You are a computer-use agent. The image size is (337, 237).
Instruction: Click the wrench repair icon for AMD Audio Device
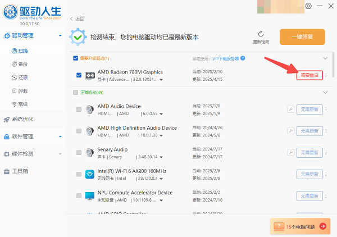tap(290, 110)
